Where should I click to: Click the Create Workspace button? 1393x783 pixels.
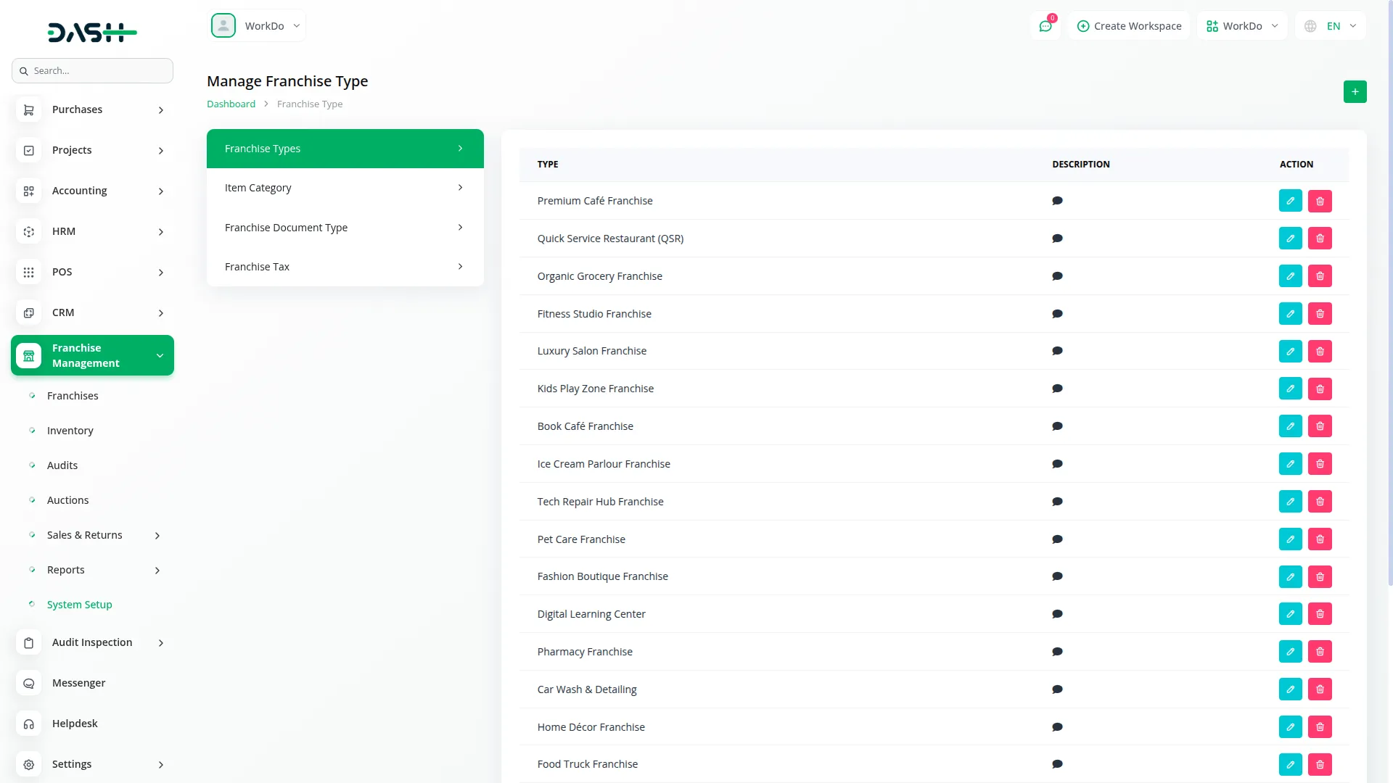(x=1129, y=26)
